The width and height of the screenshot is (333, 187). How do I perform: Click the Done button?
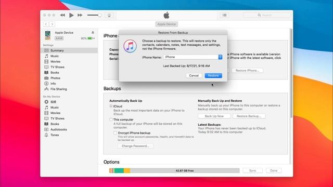(x=274, y=170)
